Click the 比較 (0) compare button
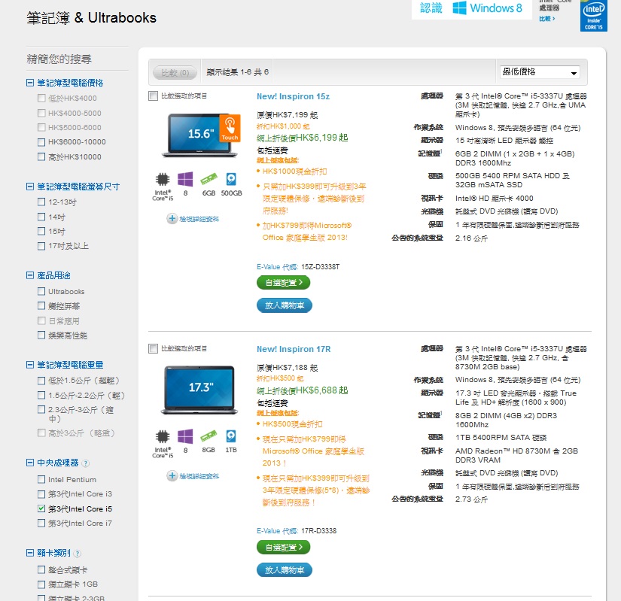 175,72
